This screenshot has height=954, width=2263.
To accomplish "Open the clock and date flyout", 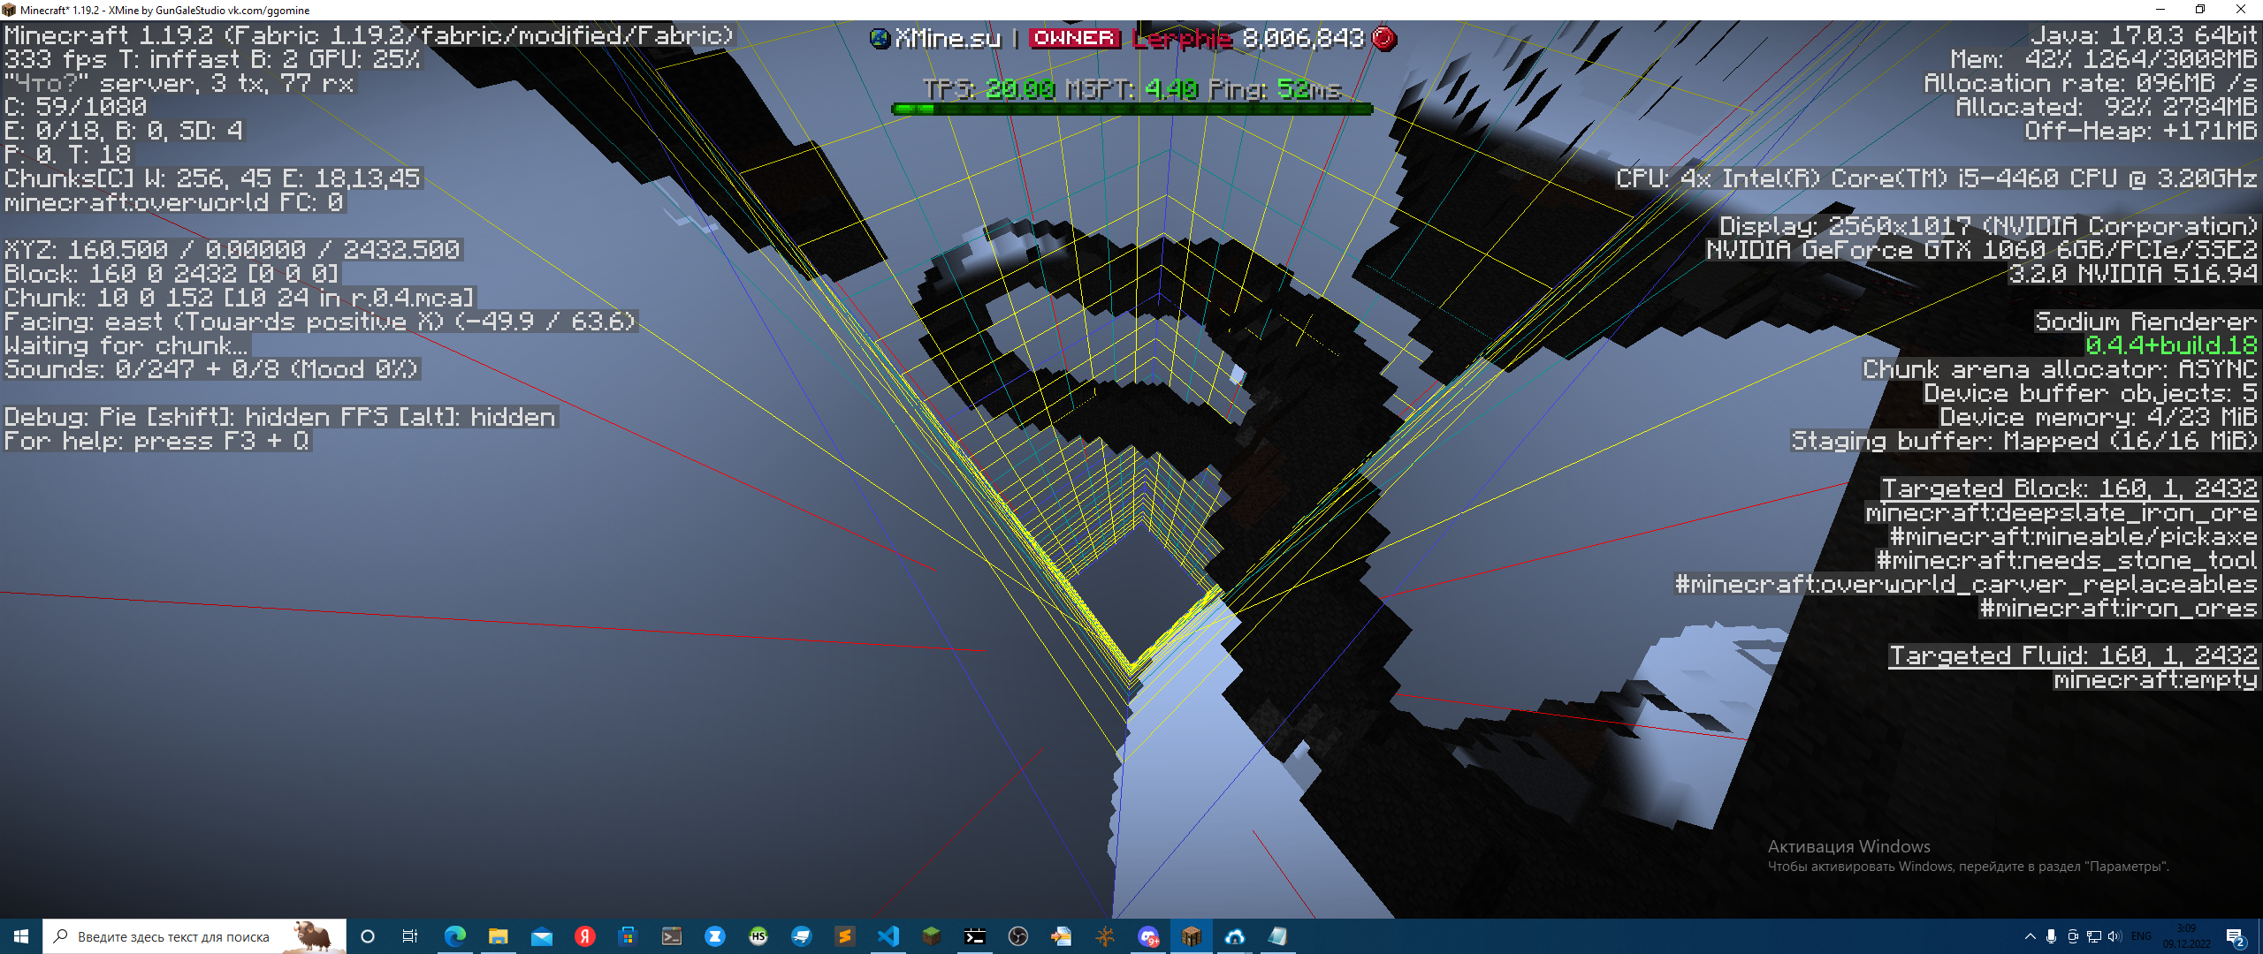I will pos(2187,936).
